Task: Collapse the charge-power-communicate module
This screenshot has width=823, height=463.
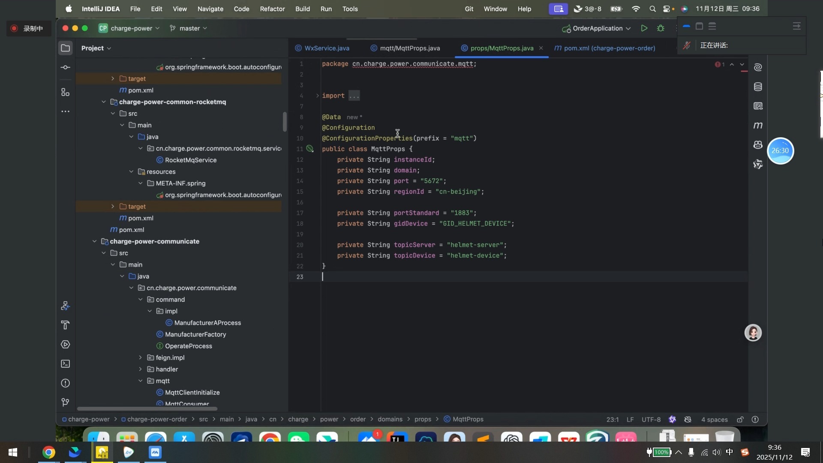Action: click(x=94, y=241)
